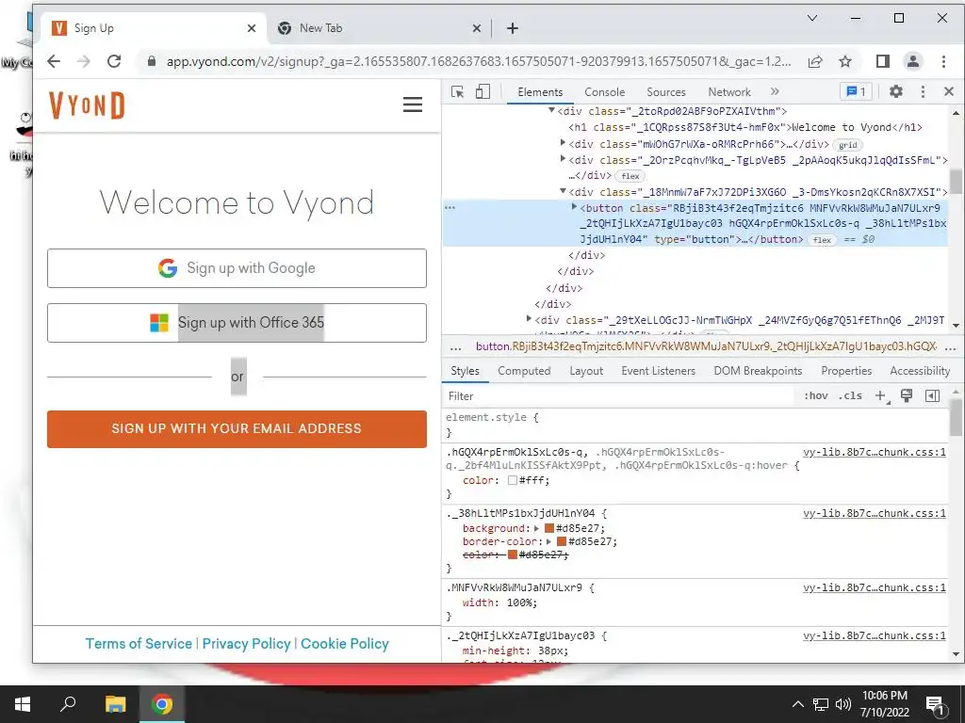Open color picker for #fff swatch
Image resolution: width=965 pixels, height=723 pixels.
click(x=512, y=481)
